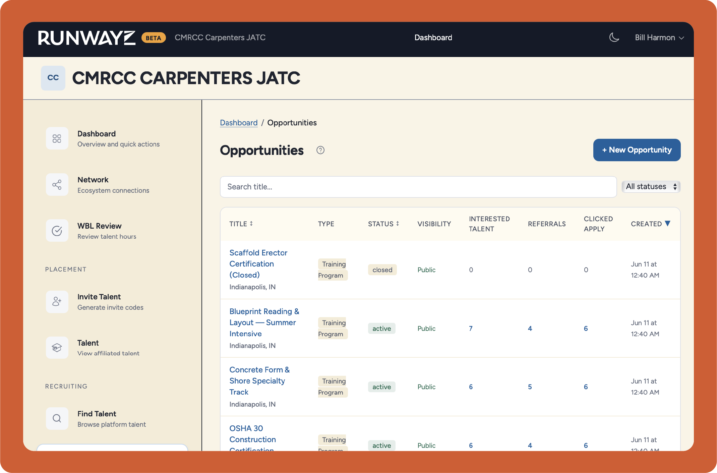
Task: Open Scaffold Erector Certification (Closed) opportunity
Action: [258, 264]
